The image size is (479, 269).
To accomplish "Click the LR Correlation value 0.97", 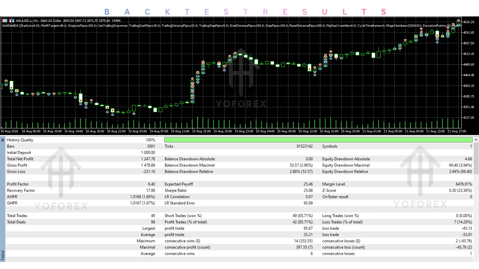I will pyautogui.click(x=309, y=197).
